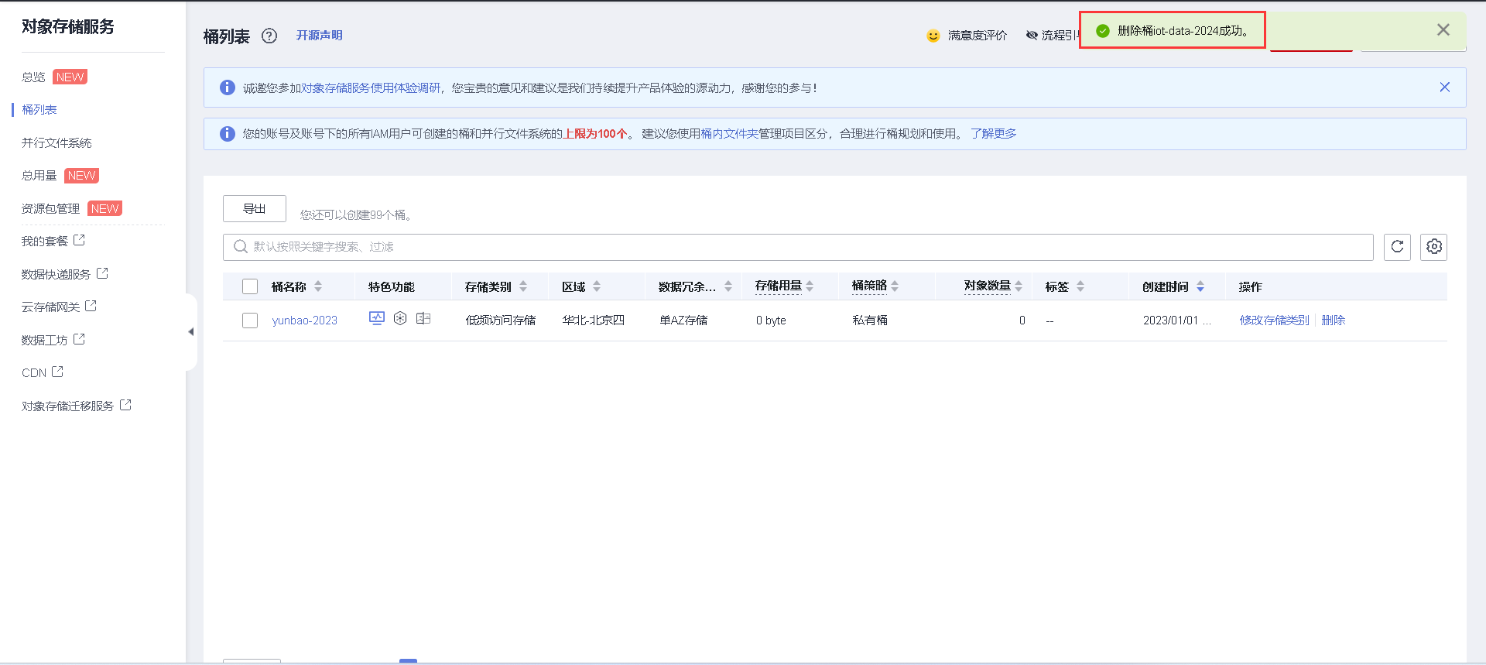Click the 特色功能 column header

[392, 286]
